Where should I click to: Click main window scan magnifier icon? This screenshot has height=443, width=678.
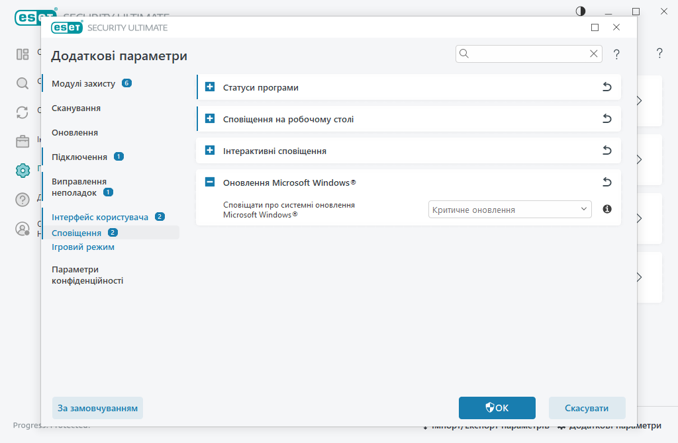[23, 83]
